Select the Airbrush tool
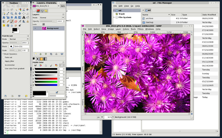 [x=20, y=21]
